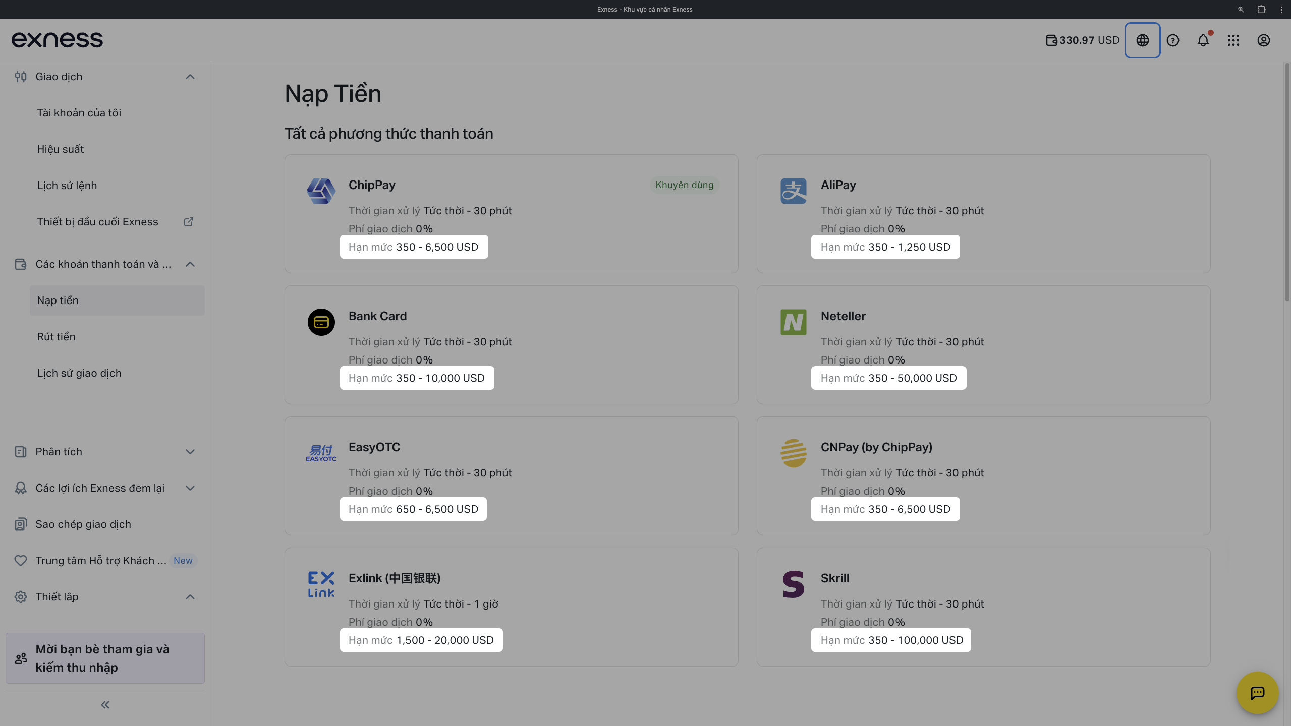Click the heart icon for Trung tâm Hỗ trợ

click(21, 561)
